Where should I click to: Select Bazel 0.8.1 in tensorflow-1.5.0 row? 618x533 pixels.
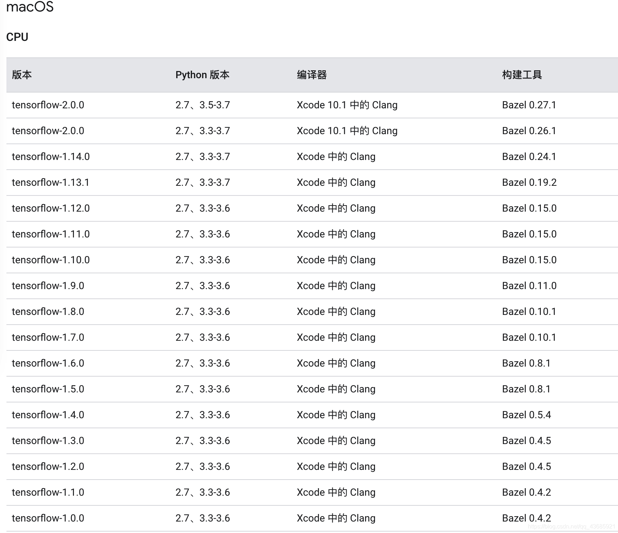tap(526, 389)
